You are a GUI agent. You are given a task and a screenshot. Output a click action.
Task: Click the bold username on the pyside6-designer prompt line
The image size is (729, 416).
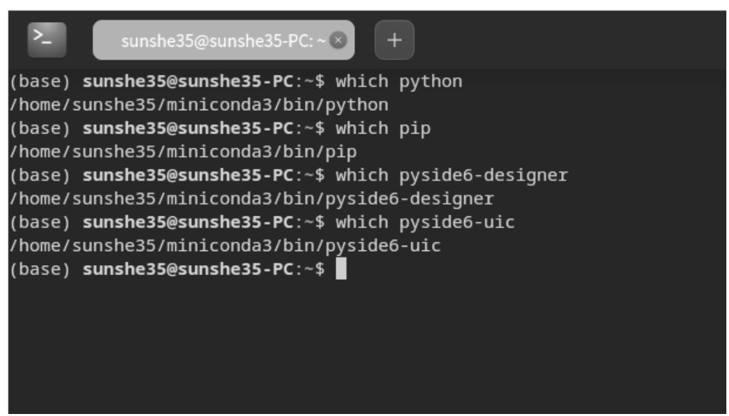(188, 176)
